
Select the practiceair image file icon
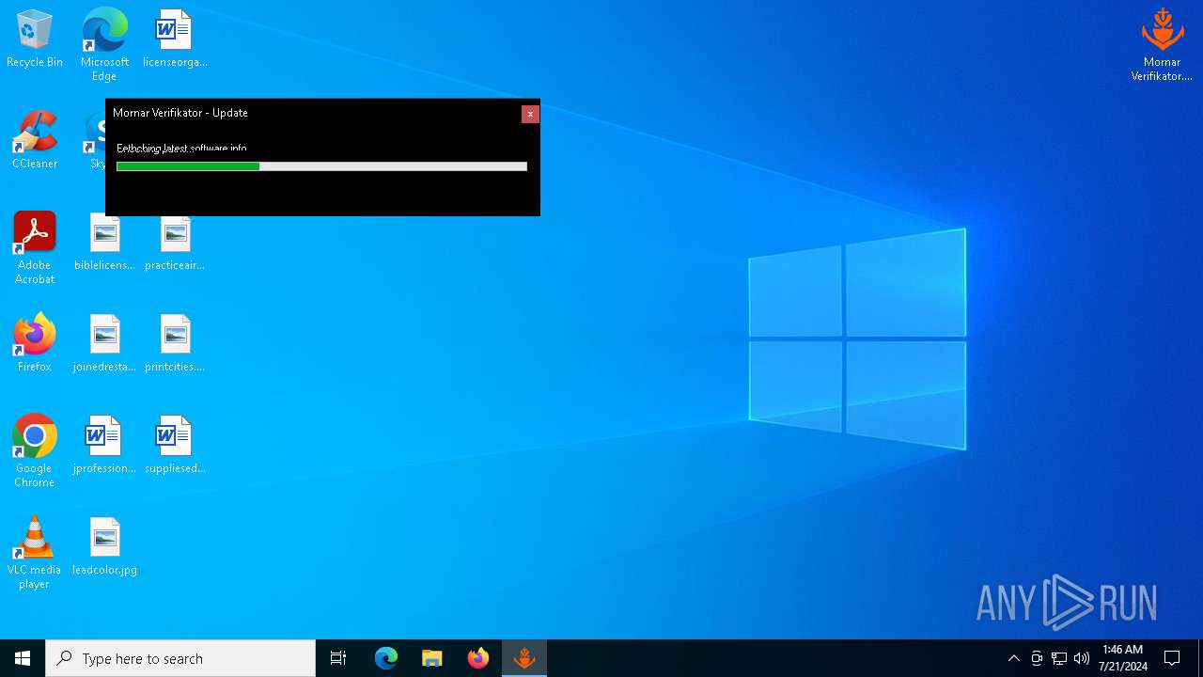pyautogui.click(x=175, y=242)
